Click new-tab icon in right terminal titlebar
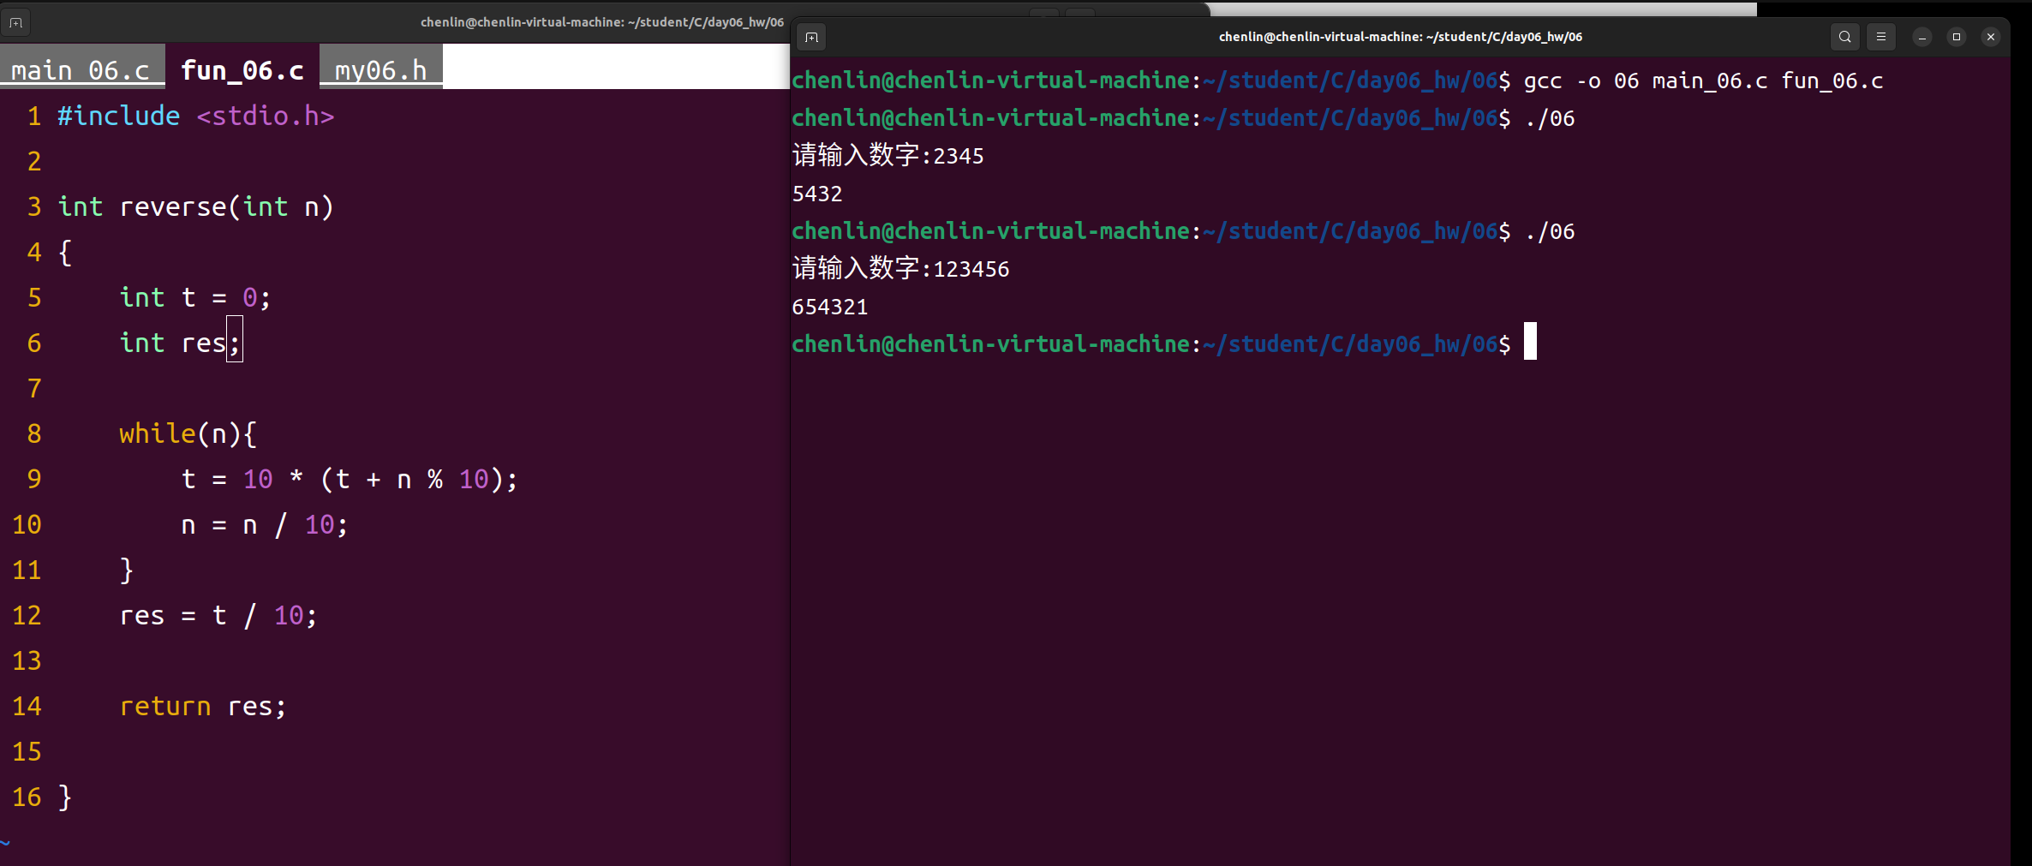The width and height of the screenshot is (2032, 866). coord(811,37)
